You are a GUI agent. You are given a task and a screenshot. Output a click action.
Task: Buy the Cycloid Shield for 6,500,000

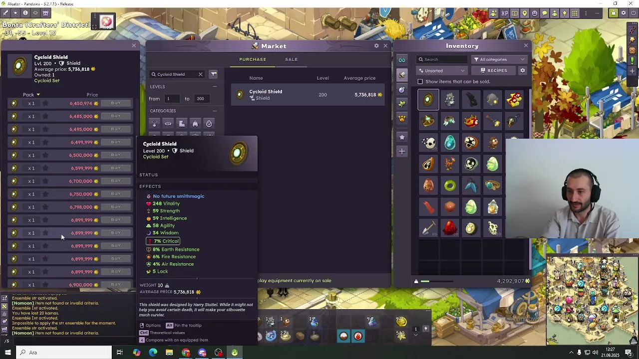coord(116,155)
